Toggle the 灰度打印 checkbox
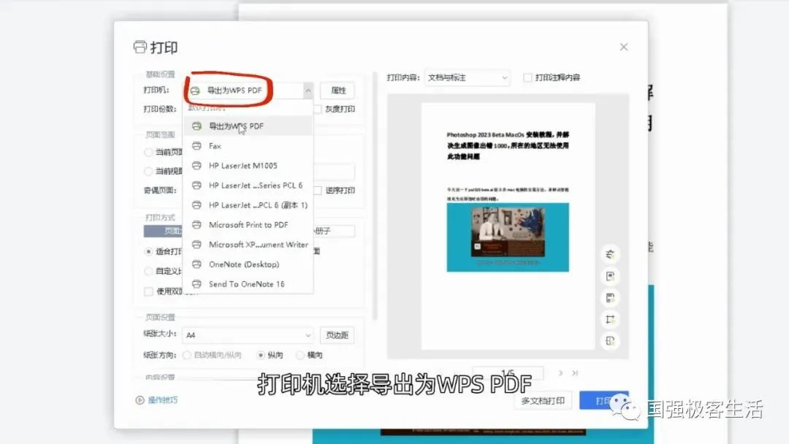Image resolution: width=789 pixels, height=444 pixels. point(318,109)
